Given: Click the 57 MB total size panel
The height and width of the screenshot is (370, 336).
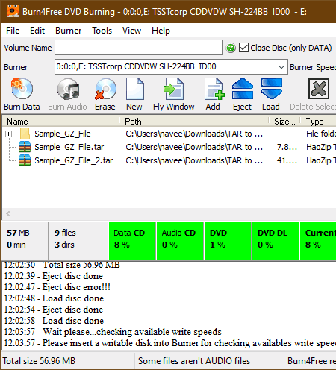Looking at the screenshot, I should (25, 241).
